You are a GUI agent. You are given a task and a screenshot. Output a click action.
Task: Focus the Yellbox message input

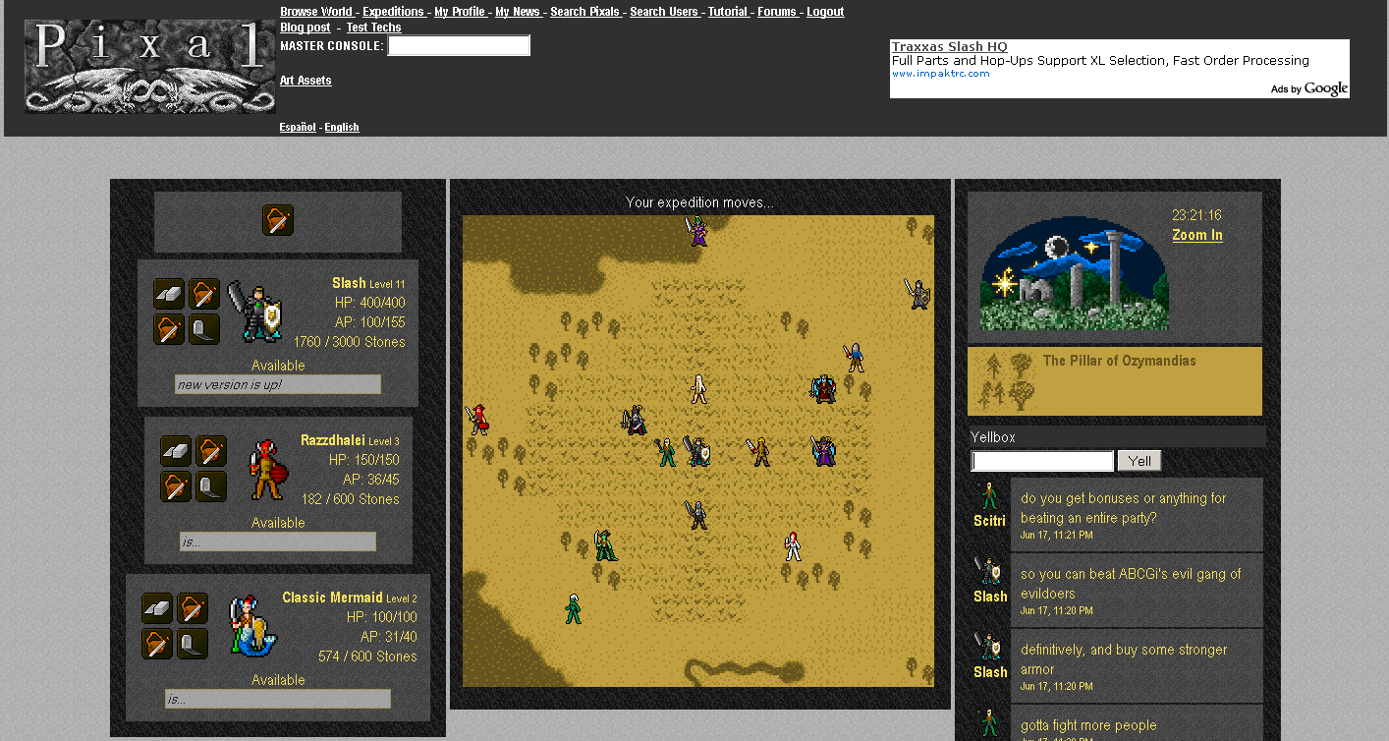coord(1042,461)
